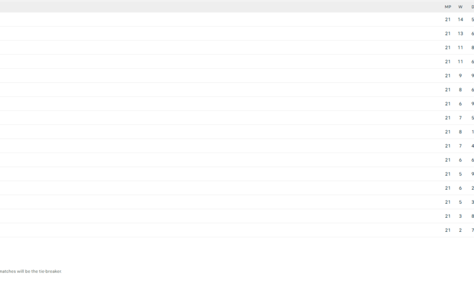This screenshot has height=286, width=474.
Task: Click the W value 11 in fourth row
Action: (460, 61)
